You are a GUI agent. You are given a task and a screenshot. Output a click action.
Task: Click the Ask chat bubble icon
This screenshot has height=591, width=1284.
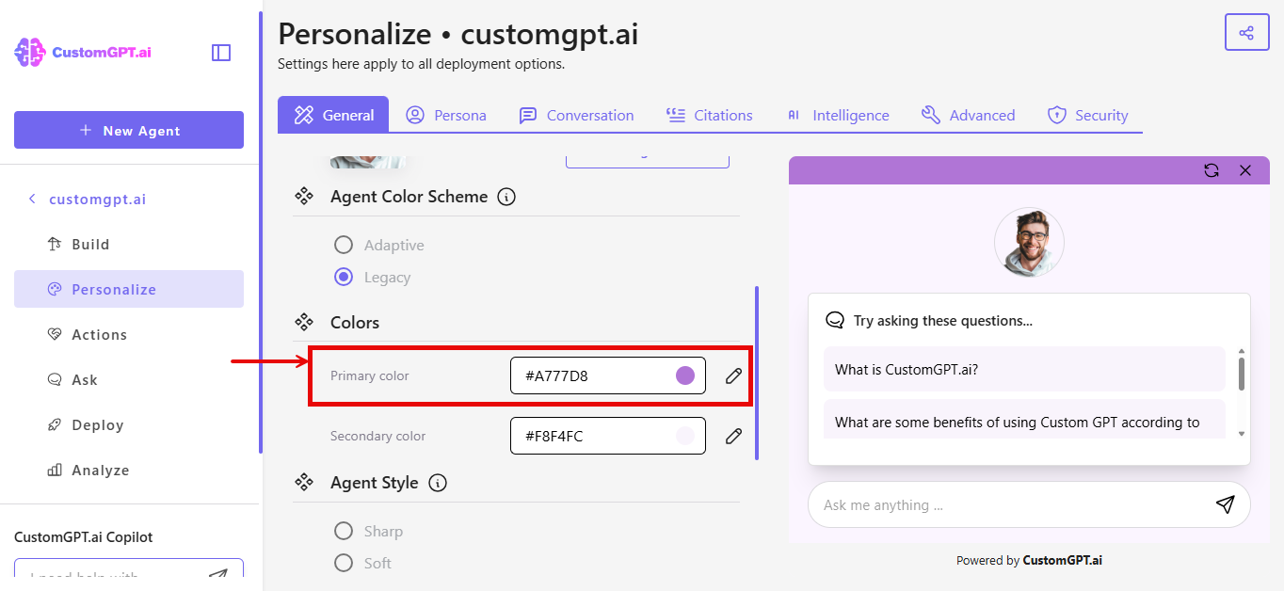pos(55,379)
